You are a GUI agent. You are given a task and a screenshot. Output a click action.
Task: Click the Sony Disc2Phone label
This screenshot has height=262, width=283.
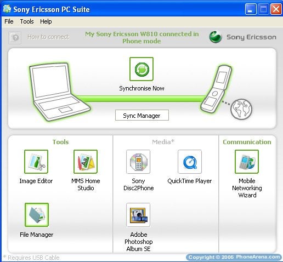138,185
